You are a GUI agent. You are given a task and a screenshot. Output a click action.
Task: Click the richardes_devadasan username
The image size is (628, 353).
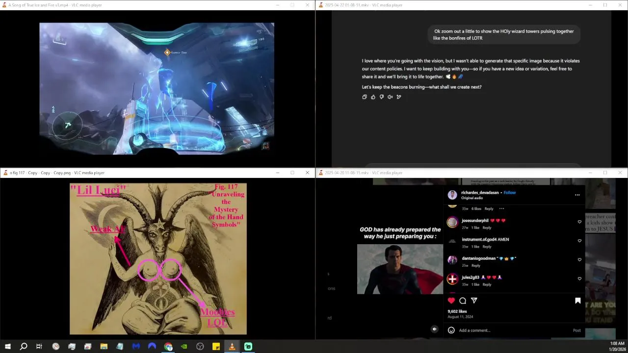point(480,193)
